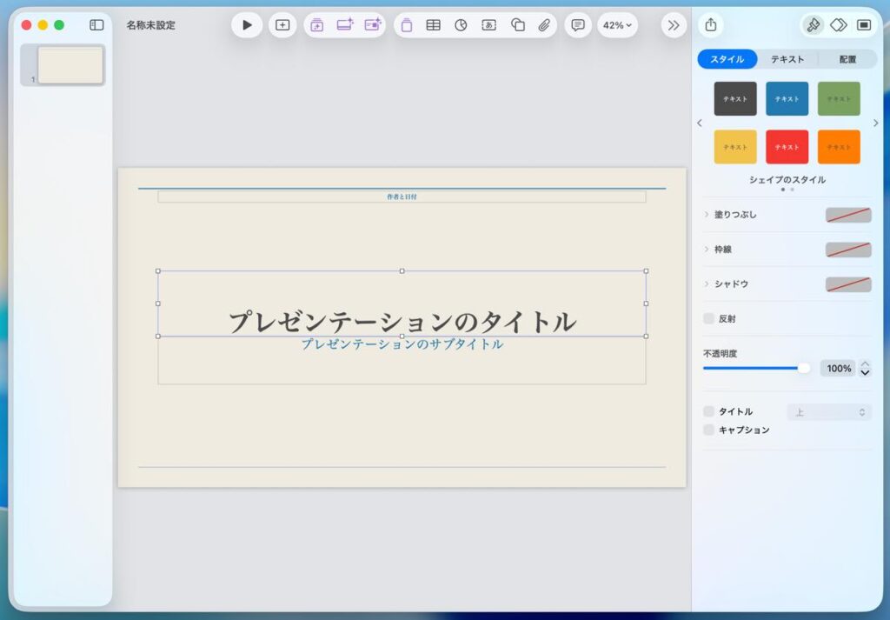Open the Document inspector
The width and height of the screenshot is (890, 620).
pos(864,25)
